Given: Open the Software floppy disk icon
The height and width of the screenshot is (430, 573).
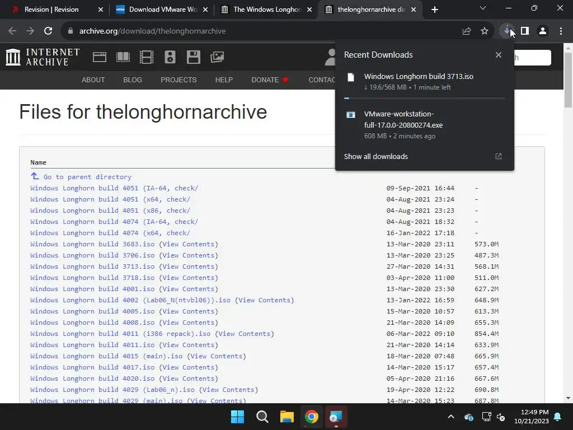Looking at the screenshot, I should click(x=193, y=57).
